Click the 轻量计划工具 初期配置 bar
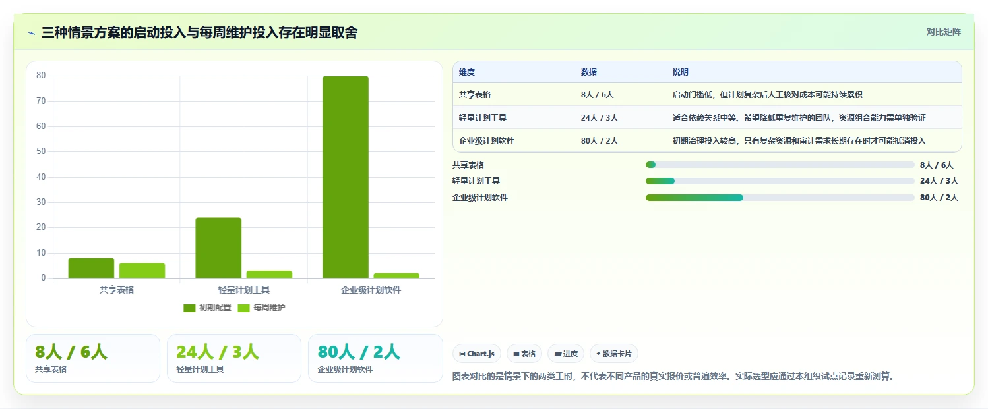 [x=218, y=248]
